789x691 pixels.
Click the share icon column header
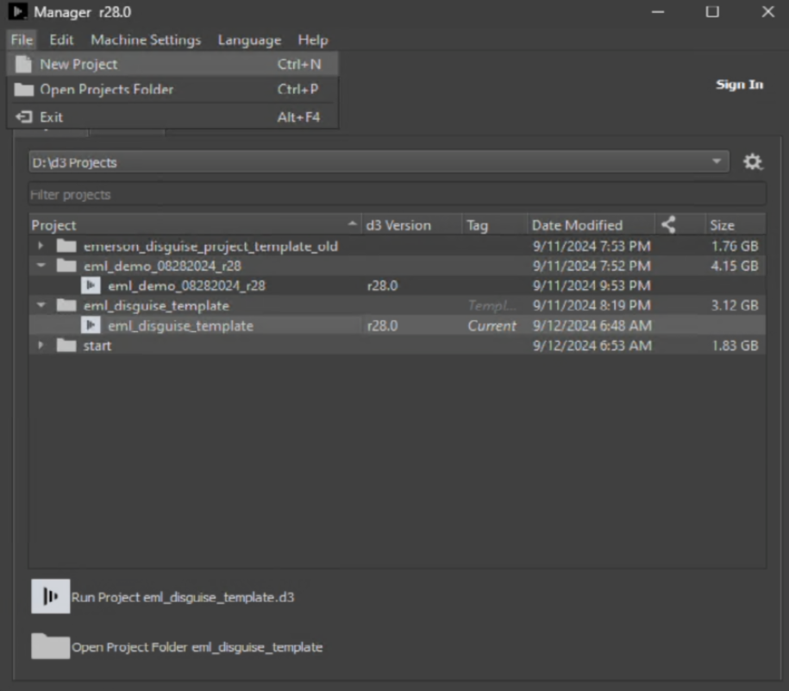[x=669, y=224]
